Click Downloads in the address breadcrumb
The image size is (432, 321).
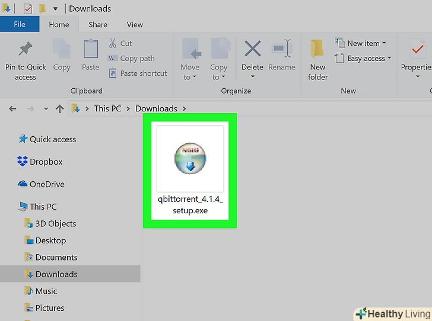[x=156, y=108]
